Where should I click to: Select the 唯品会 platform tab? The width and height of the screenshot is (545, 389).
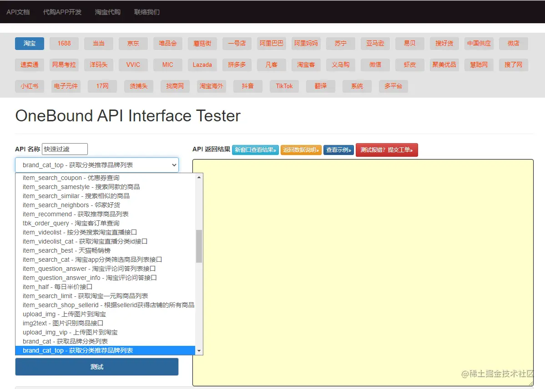[168, 44]
